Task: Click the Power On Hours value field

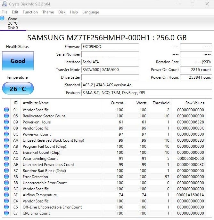Action: 196,77
